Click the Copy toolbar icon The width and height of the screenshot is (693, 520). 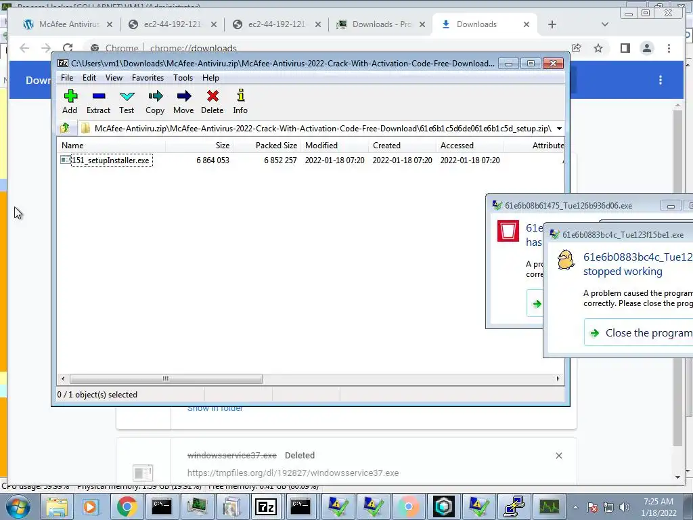(x=155, y=102)
